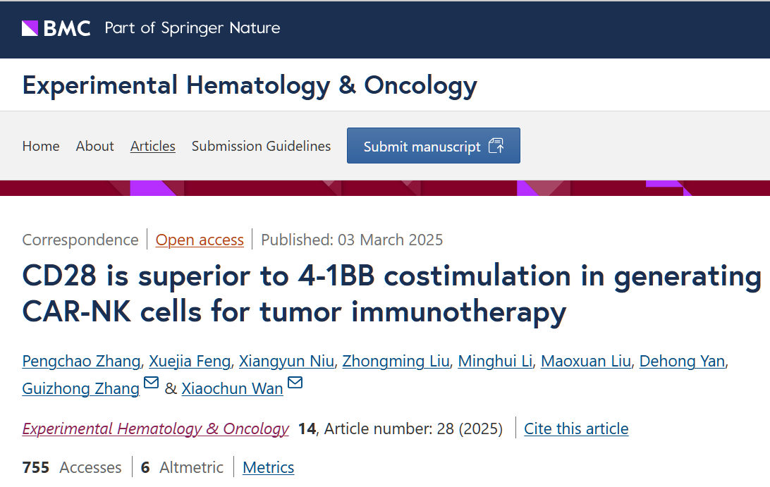Screen dimensions: 770x487
Task: Open Submission Guidelines
Action: tap(261, 146)
